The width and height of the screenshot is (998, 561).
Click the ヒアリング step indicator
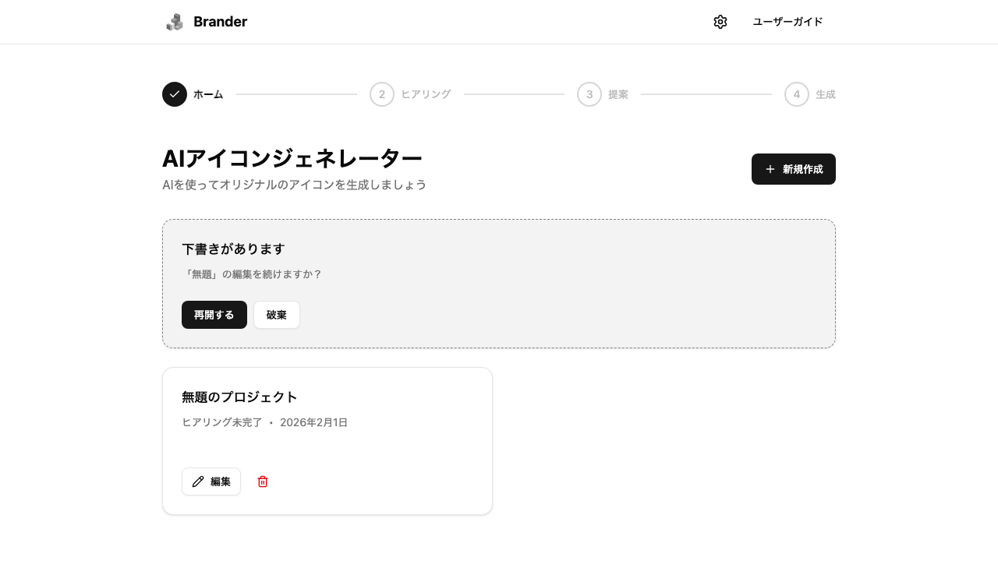click(426, 94)
